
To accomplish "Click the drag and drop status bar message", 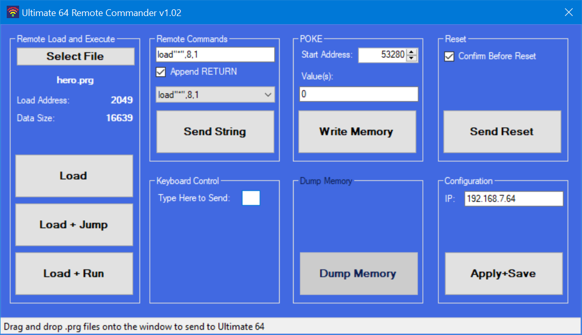I will click(x=134, y=327).
